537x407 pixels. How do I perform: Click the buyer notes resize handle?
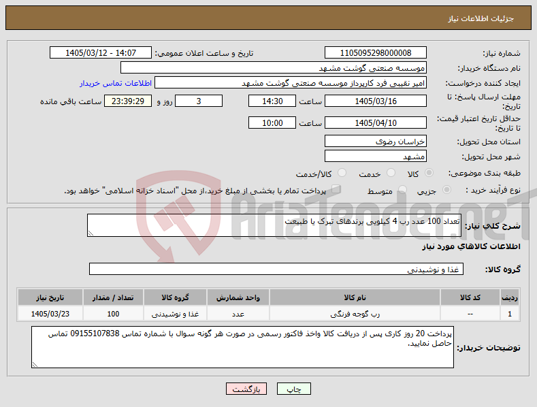click(35, 365)
